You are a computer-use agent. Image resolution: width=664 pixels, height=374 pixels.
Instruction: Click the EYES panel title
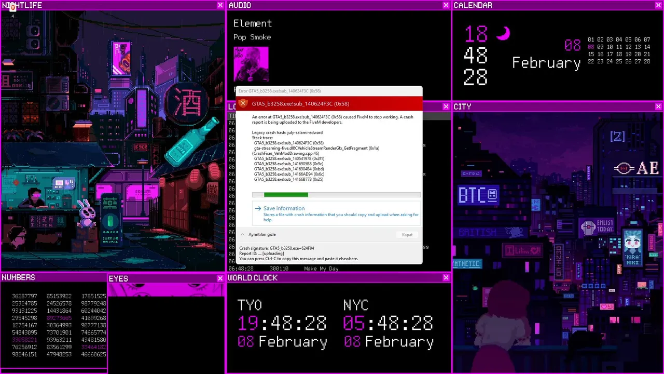(118, 279)
